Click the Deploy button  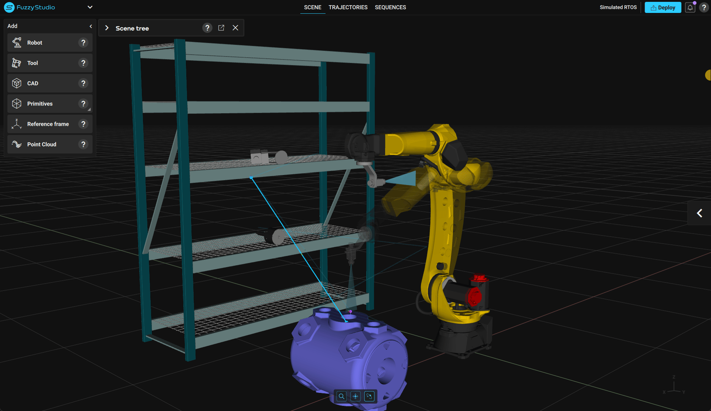coord(662,7)
